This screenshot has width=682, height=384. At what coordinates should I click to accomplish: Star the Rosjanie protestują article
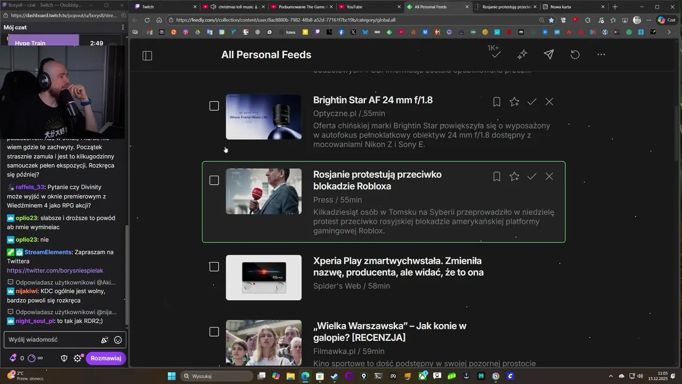coord(514,176)
